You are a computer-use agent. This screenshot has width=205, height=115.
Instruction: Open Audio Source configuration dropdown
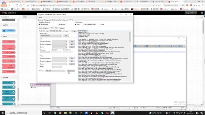tap(60, 58)
